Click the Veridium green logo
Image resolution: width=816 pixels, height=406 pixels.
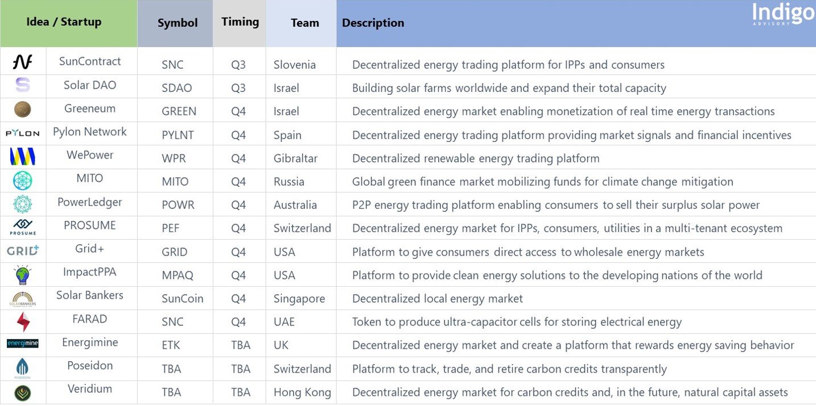click(x=22, y=393)
